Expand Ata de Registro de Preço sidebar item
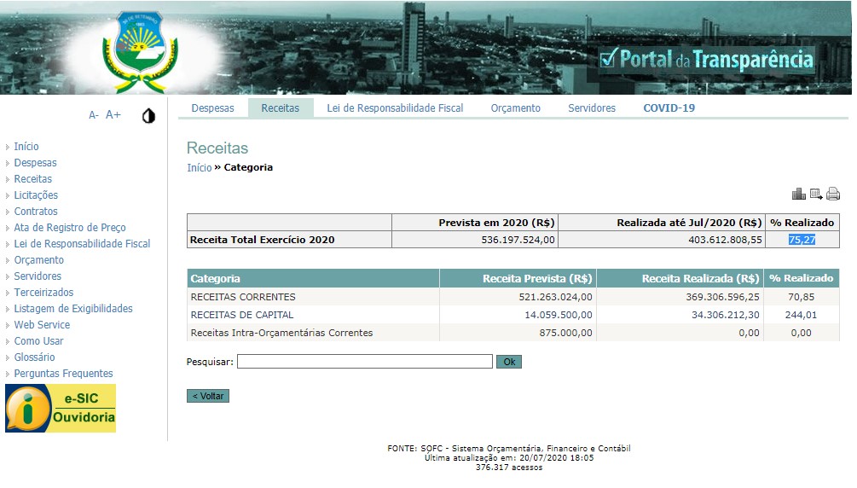This screenshot has height=488, width=857. (70, 228)
